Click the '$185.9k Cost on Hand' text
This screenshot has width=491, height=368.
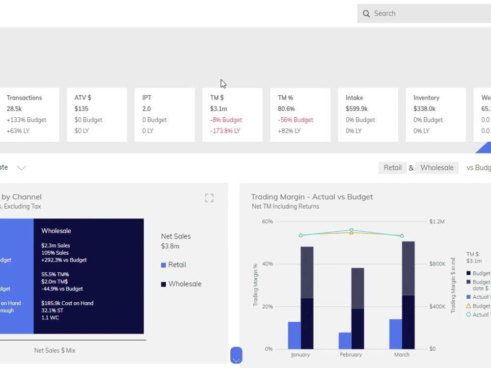[x=67, y=303]
